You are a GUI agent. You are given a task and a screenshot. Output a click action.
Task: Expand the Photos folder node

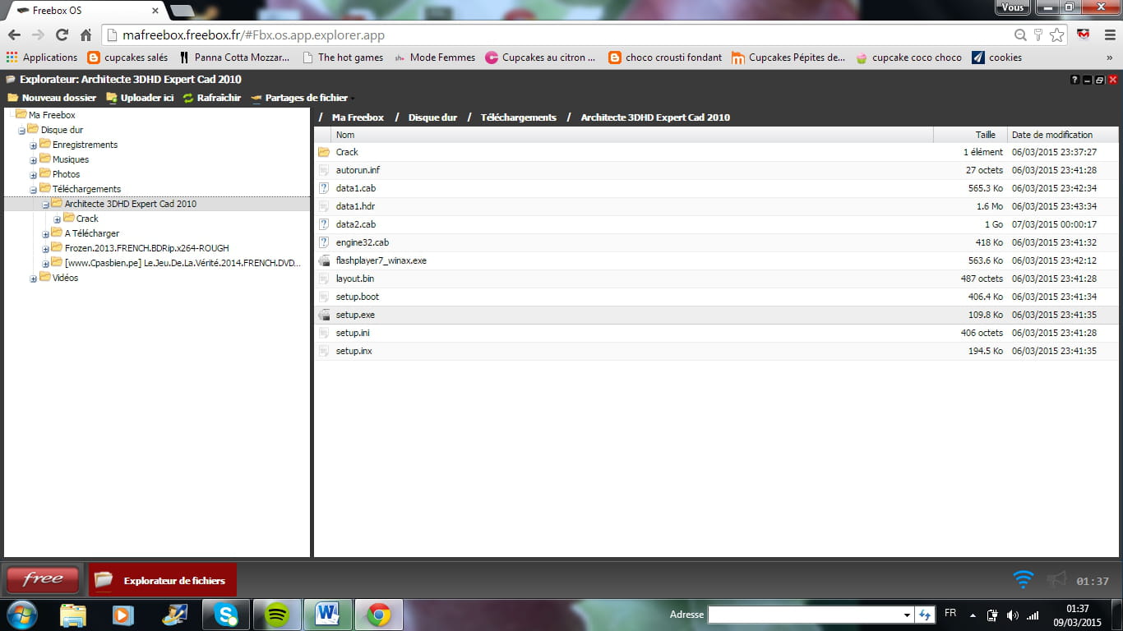pos(34,175)
